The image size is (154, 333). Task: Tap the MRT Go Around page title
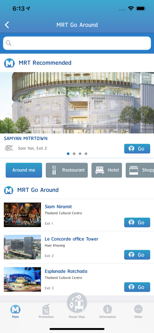click(x=77, y=25)
